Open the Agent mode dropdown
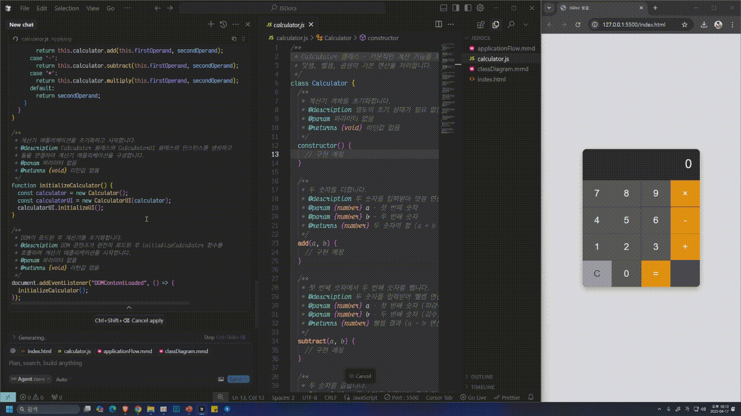The image size is (741, 416). coord(30,379)
